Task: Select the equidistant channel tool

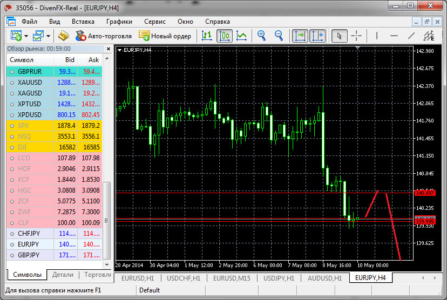Action: point(429,36)
